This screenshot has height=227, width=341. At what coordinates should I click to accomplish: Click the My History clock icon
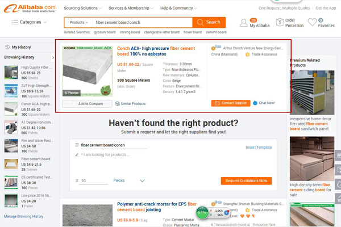(x=7, y=47)
